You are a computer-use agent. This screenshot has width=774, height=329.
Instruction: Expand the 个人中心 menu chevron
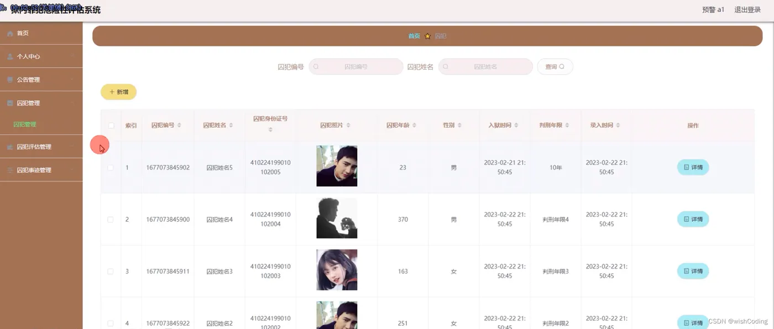coord(73,56)
